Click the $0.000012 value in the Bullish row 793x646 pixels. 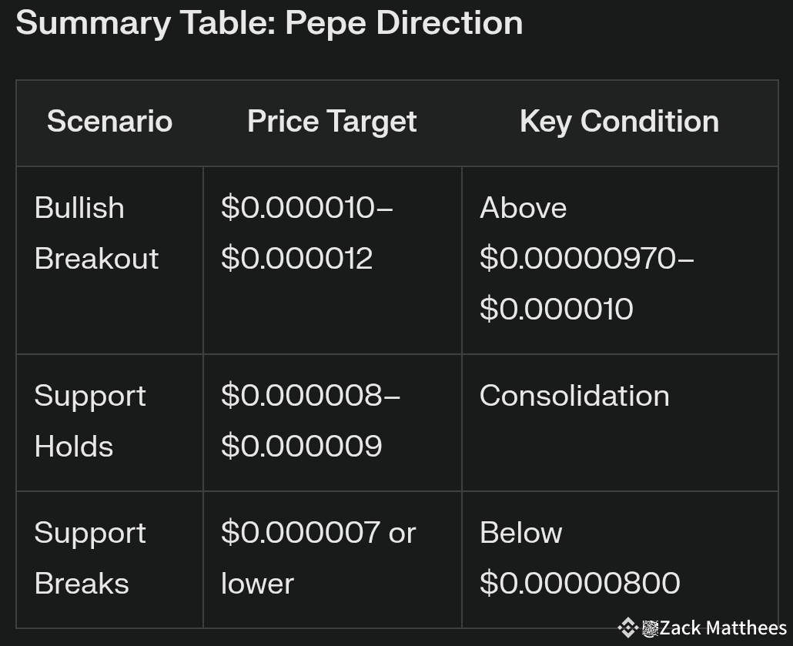[296, 259]
